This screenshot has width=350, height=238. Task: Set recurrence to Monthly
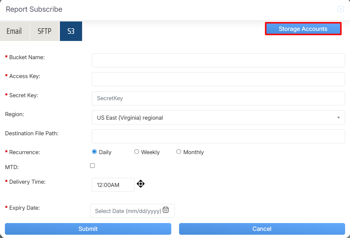[179, 152]
